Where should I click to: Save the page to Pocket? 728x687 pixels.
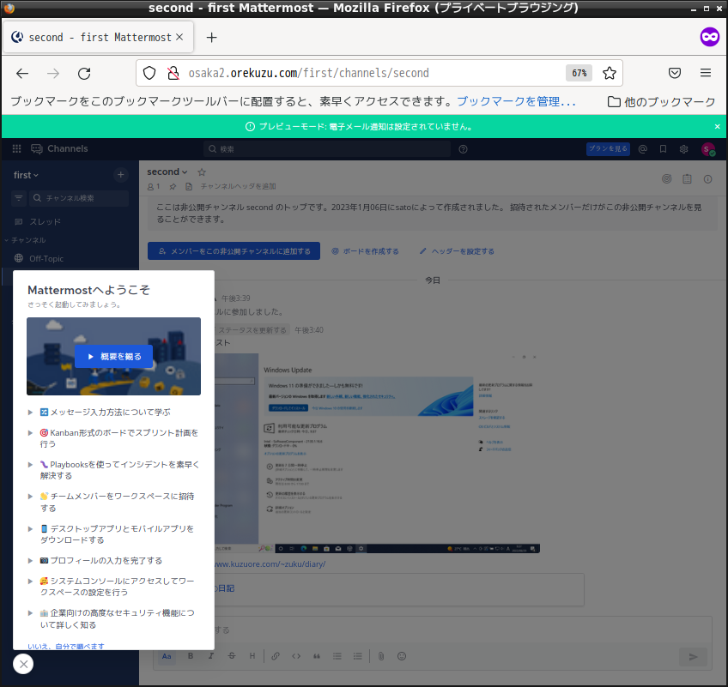coord(675,73)
